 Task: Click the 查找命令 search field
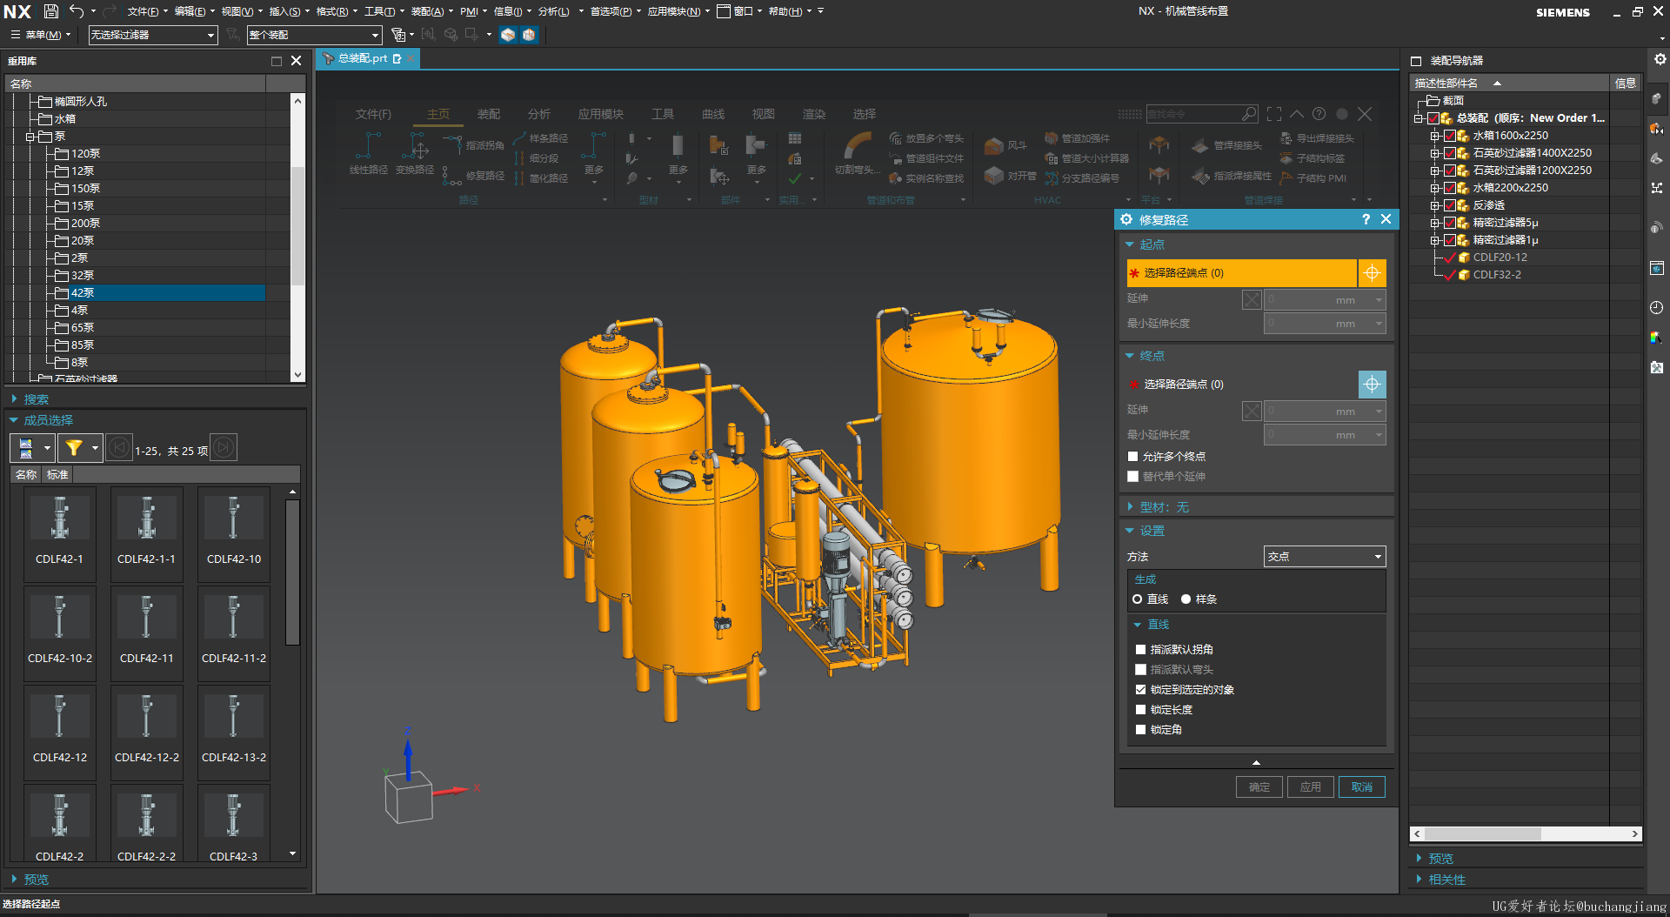(1192, 114)
